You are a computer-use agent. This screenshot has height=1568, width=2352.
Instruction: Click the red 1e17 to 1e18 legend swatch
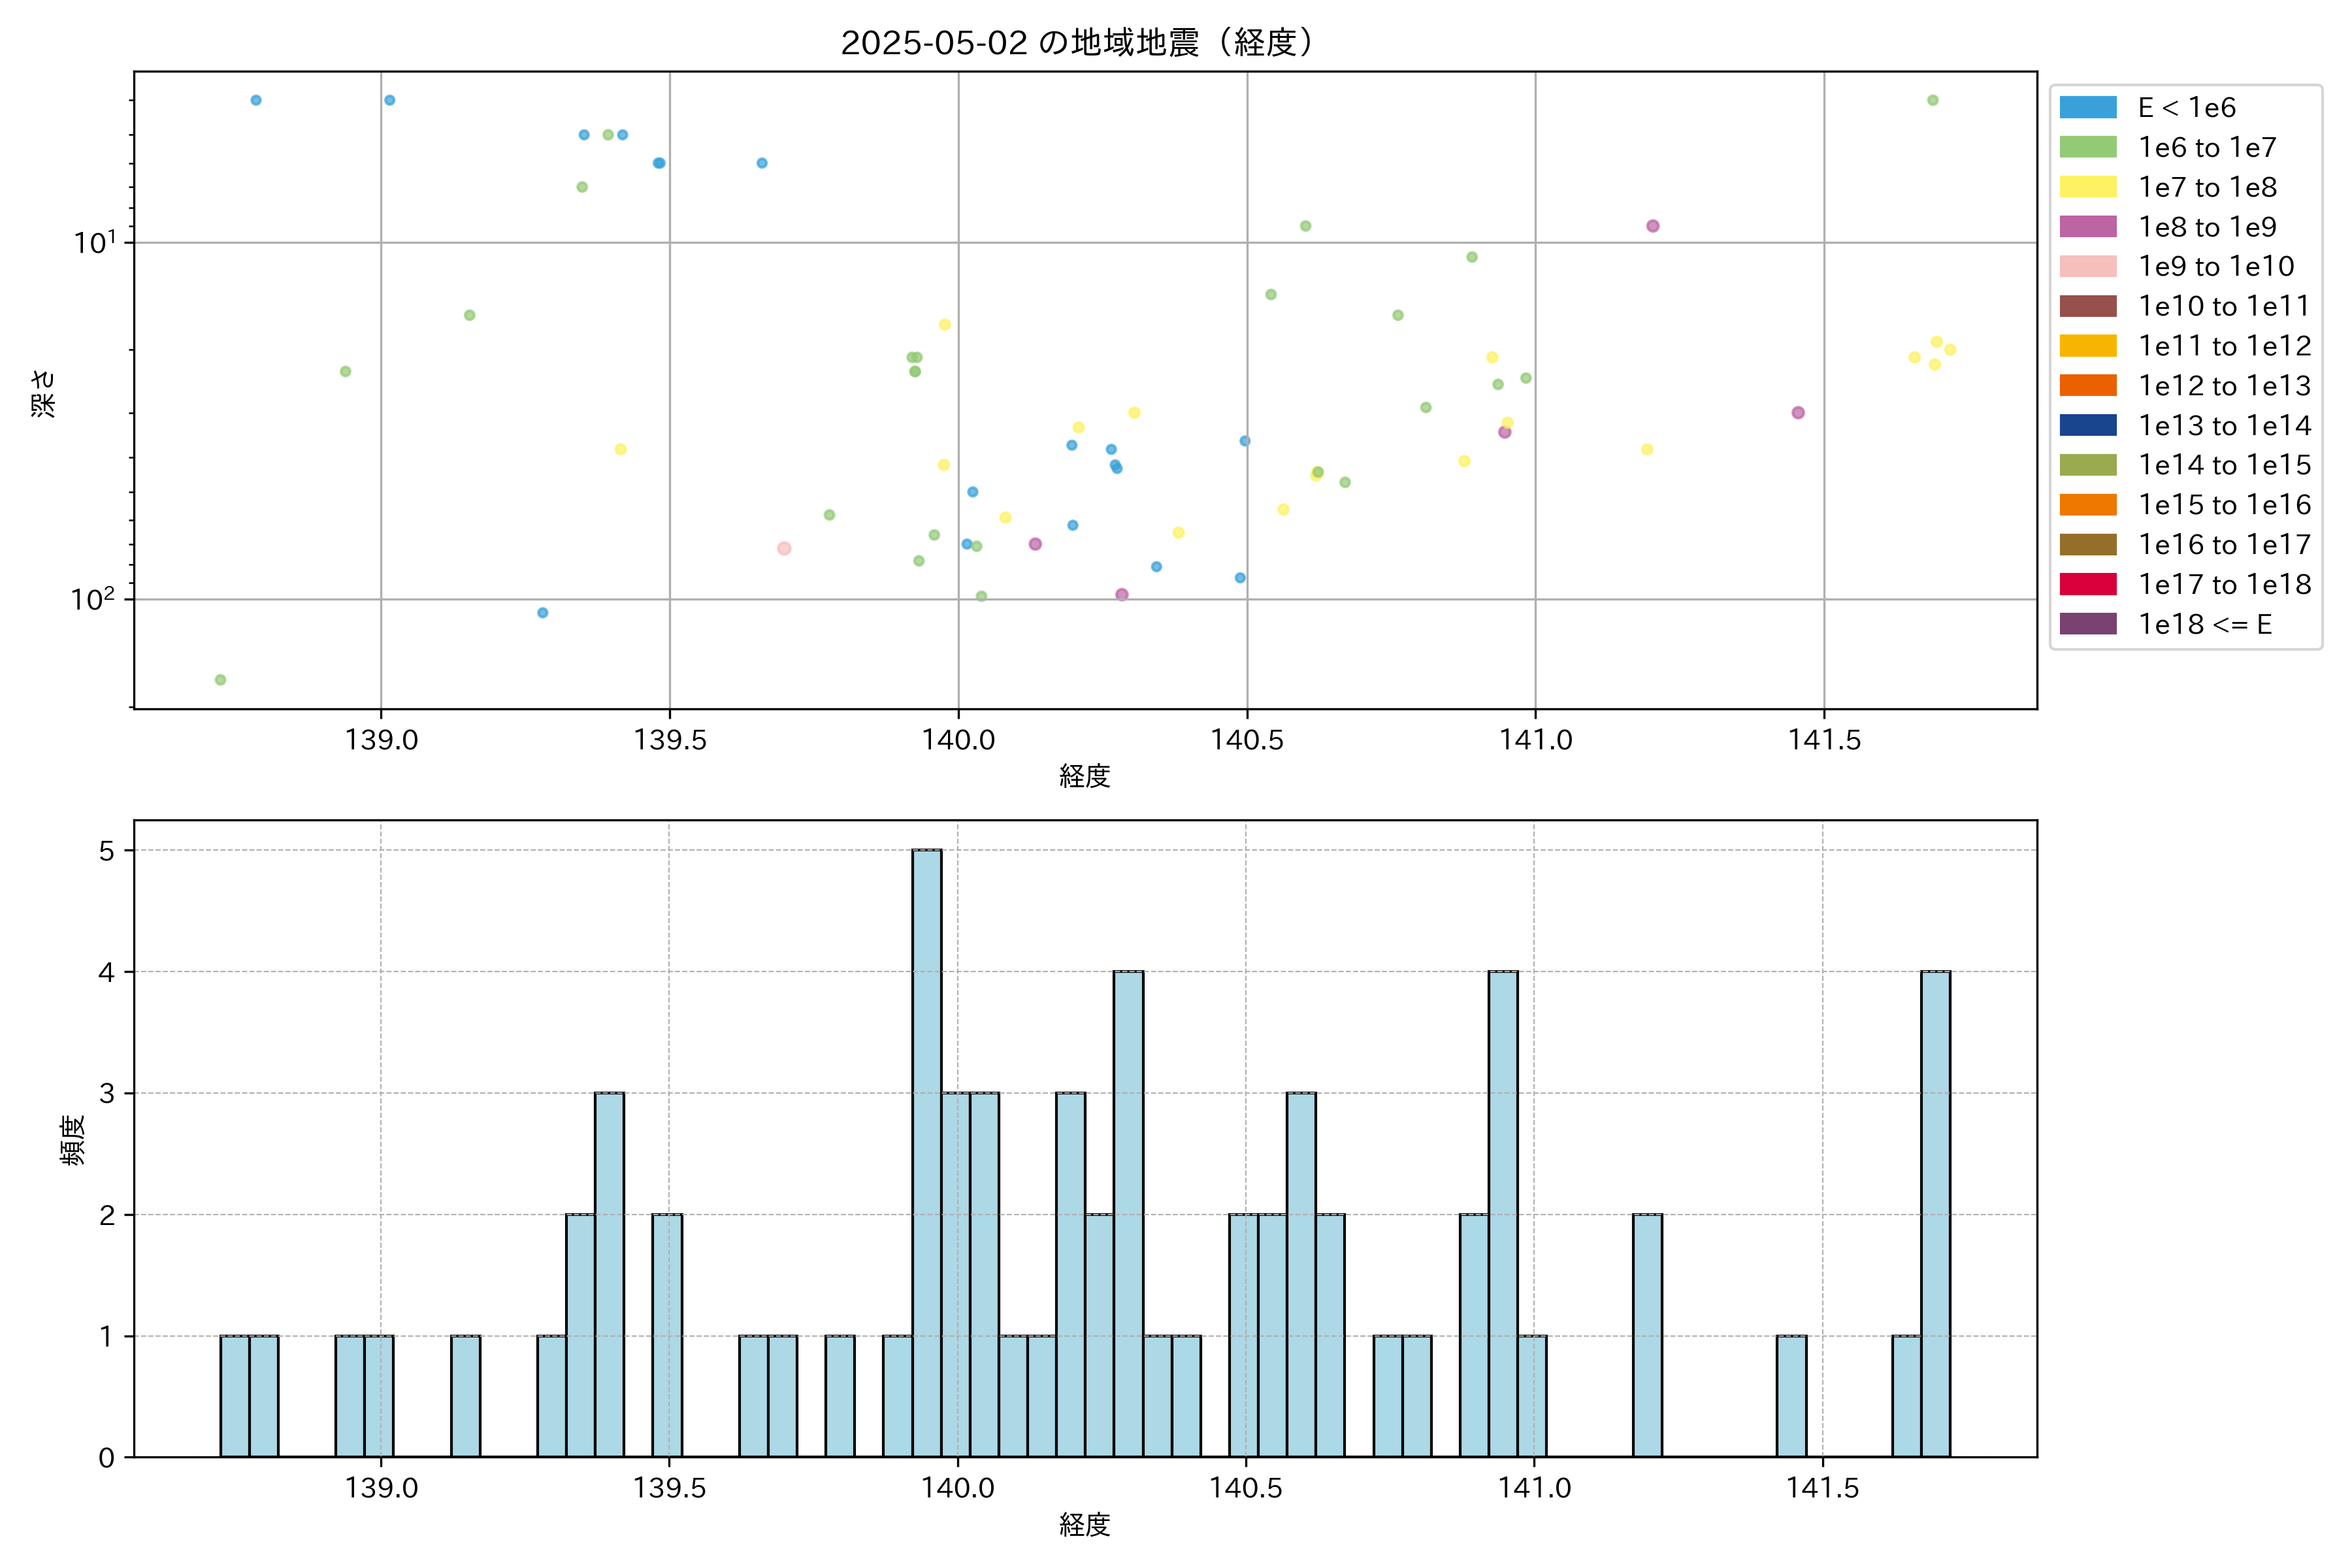click(2087, 584)
